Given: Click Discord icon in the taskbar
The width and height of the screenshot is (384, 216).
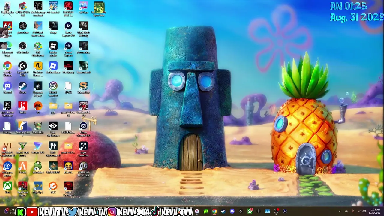Looking at the screenshot, I should 232,211.
